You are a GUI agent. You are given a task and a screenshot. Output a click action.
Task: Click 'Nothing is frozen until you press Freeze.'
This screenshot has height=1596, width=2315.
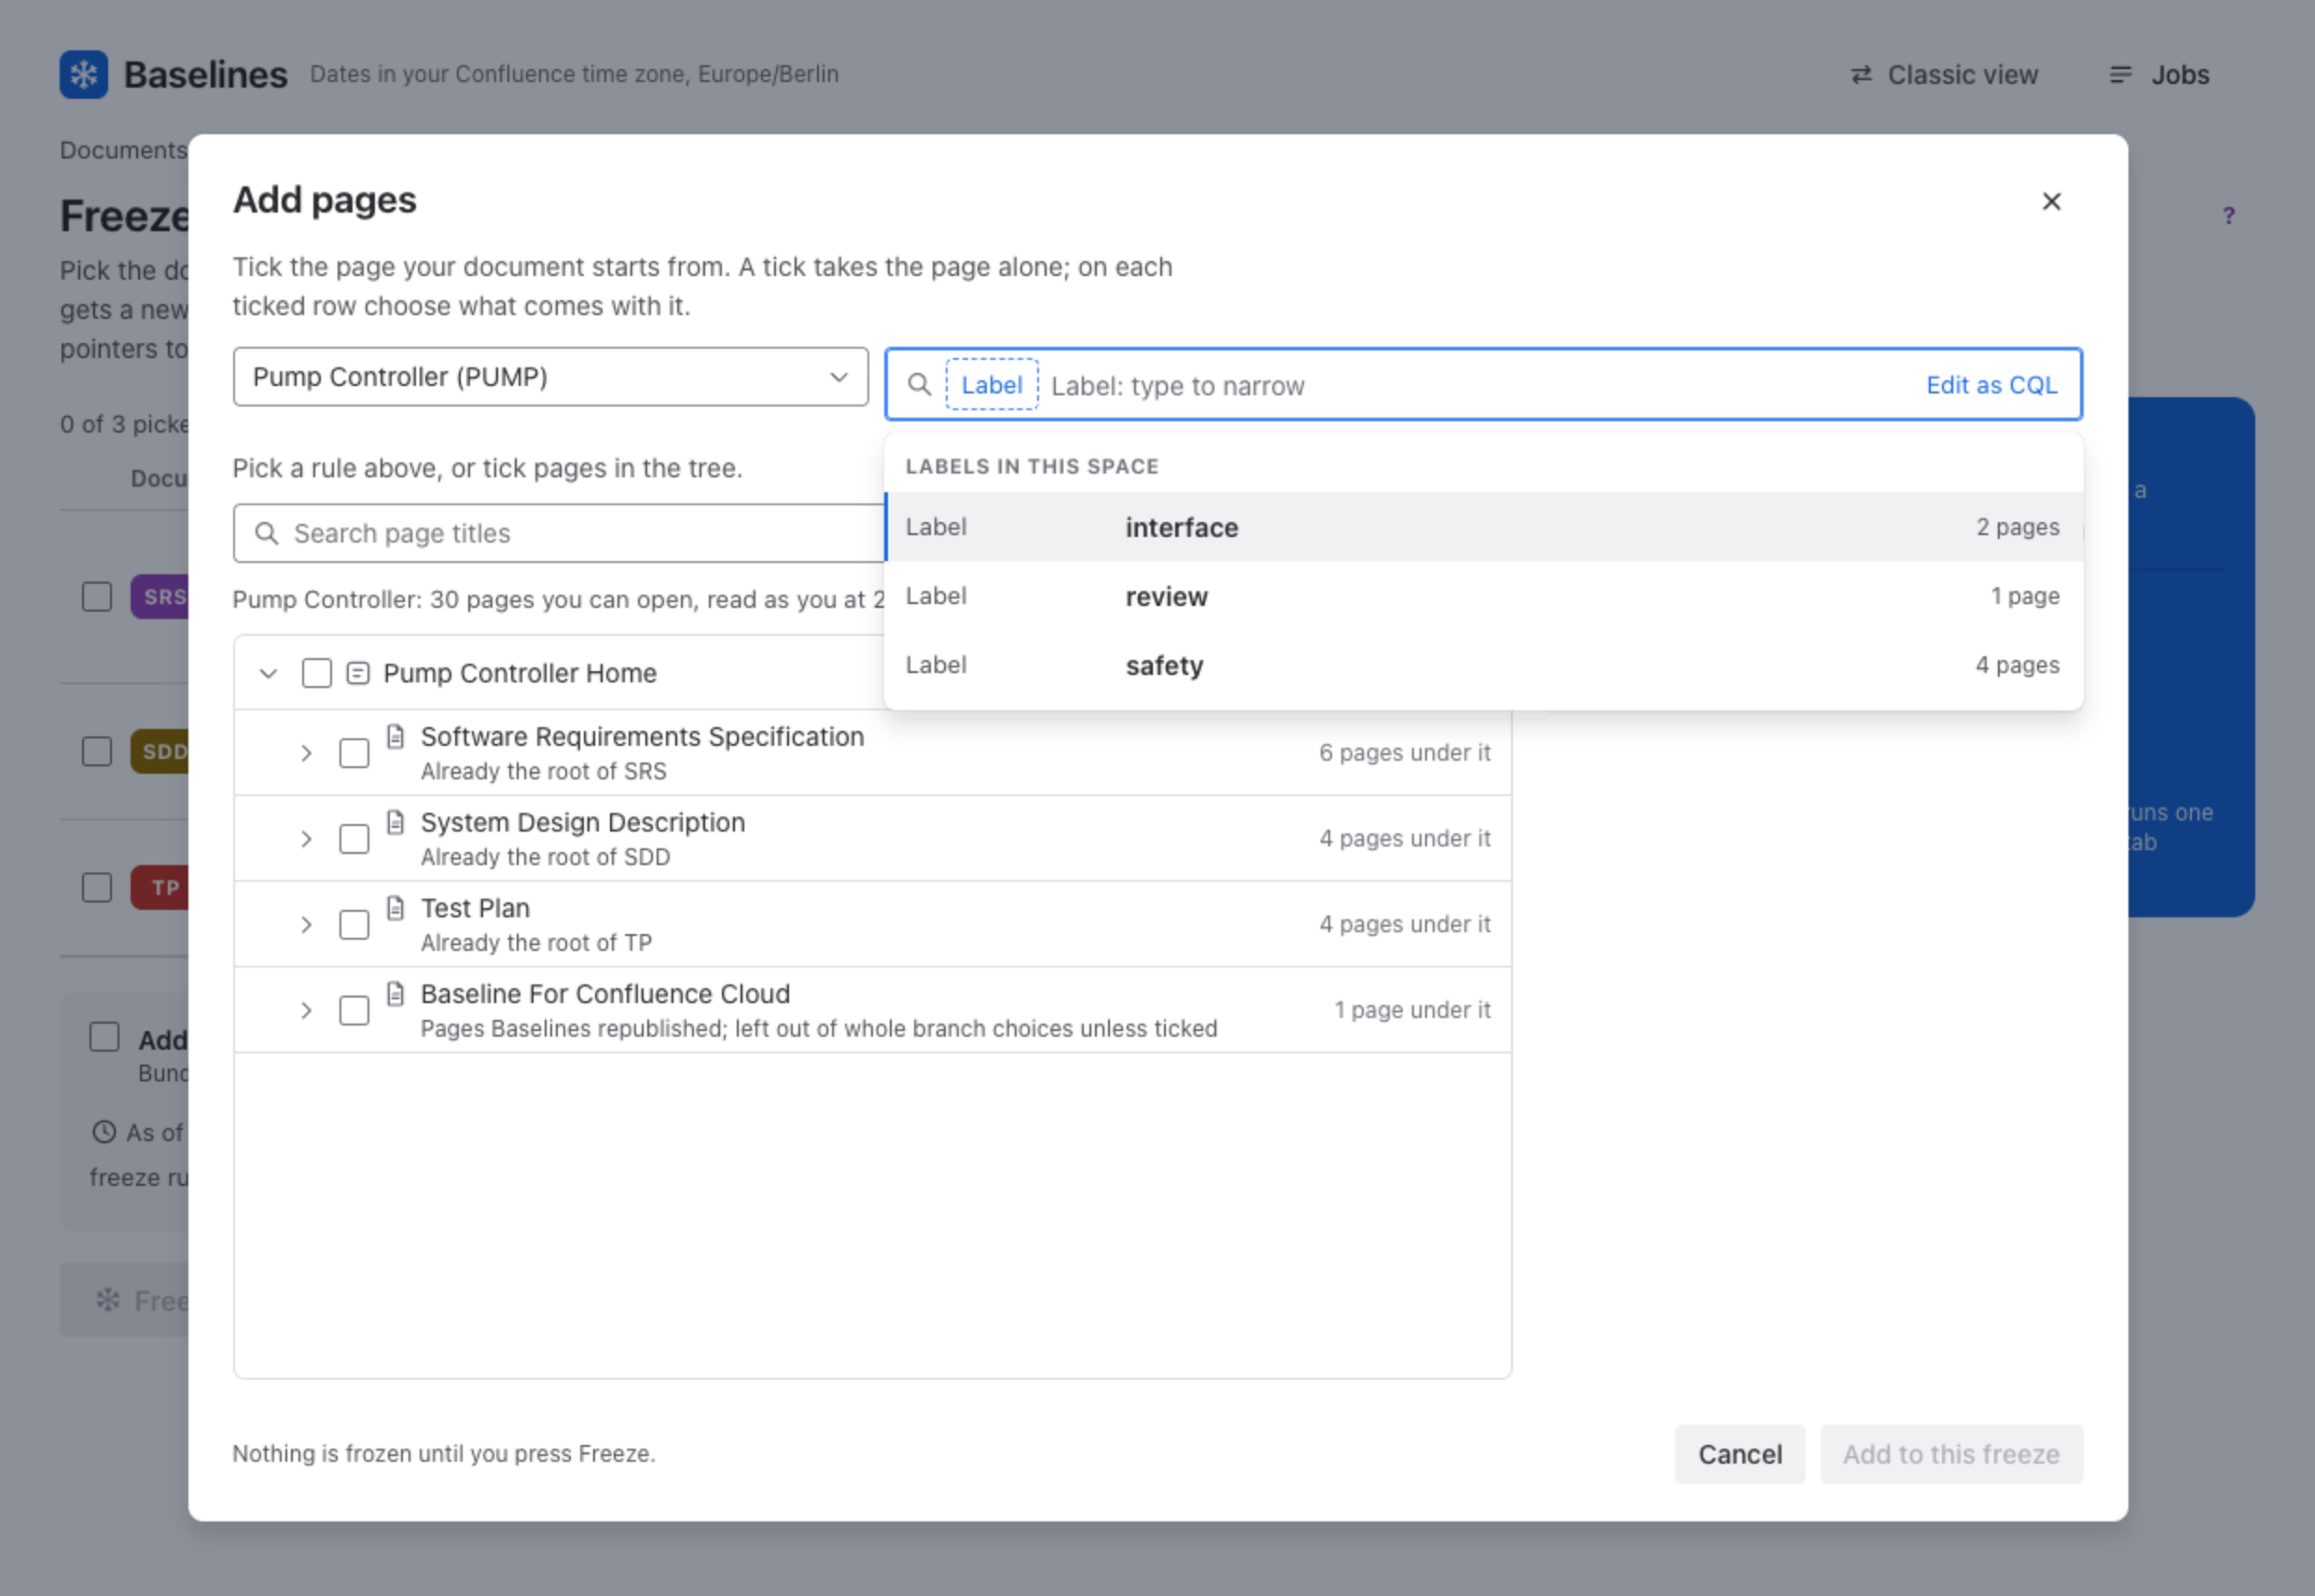click(444, 1454)
